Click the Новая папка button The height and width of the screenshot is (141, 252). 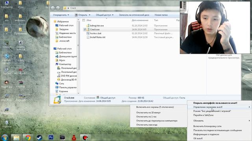click(x=161, y=15)
